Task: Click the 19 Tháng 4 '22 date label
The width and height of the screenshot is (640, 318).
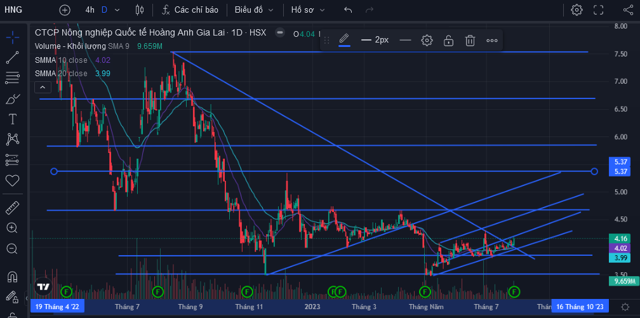Action: click(x=57, y=307)
